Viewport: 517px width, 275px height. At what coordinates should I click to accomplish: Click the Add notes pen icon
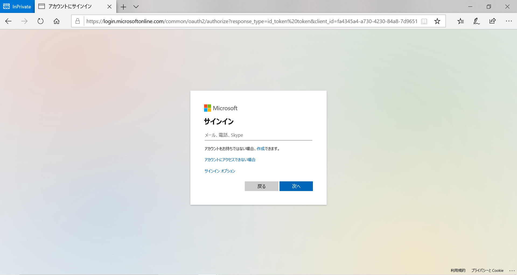(x=477, y=21)
